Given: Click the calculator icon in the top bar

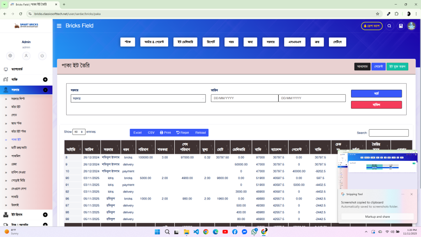Looking at the screenshot, I should coord(400,26).
